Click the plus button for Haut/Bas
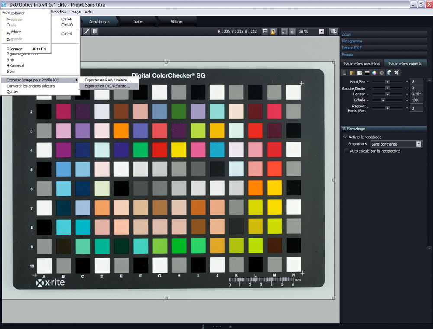This screenshot has width=433, height=329. click(x=407, y=82)
